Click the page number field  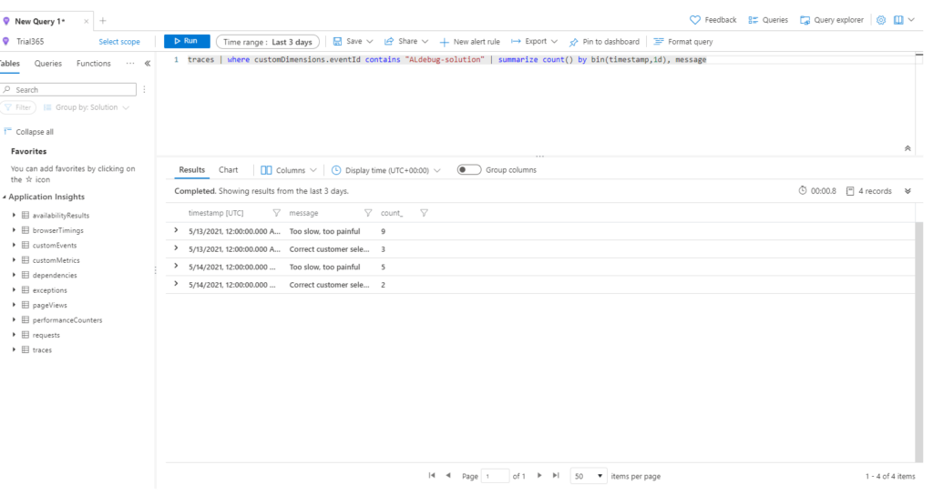pyautogui.click(x=495, y=476)
